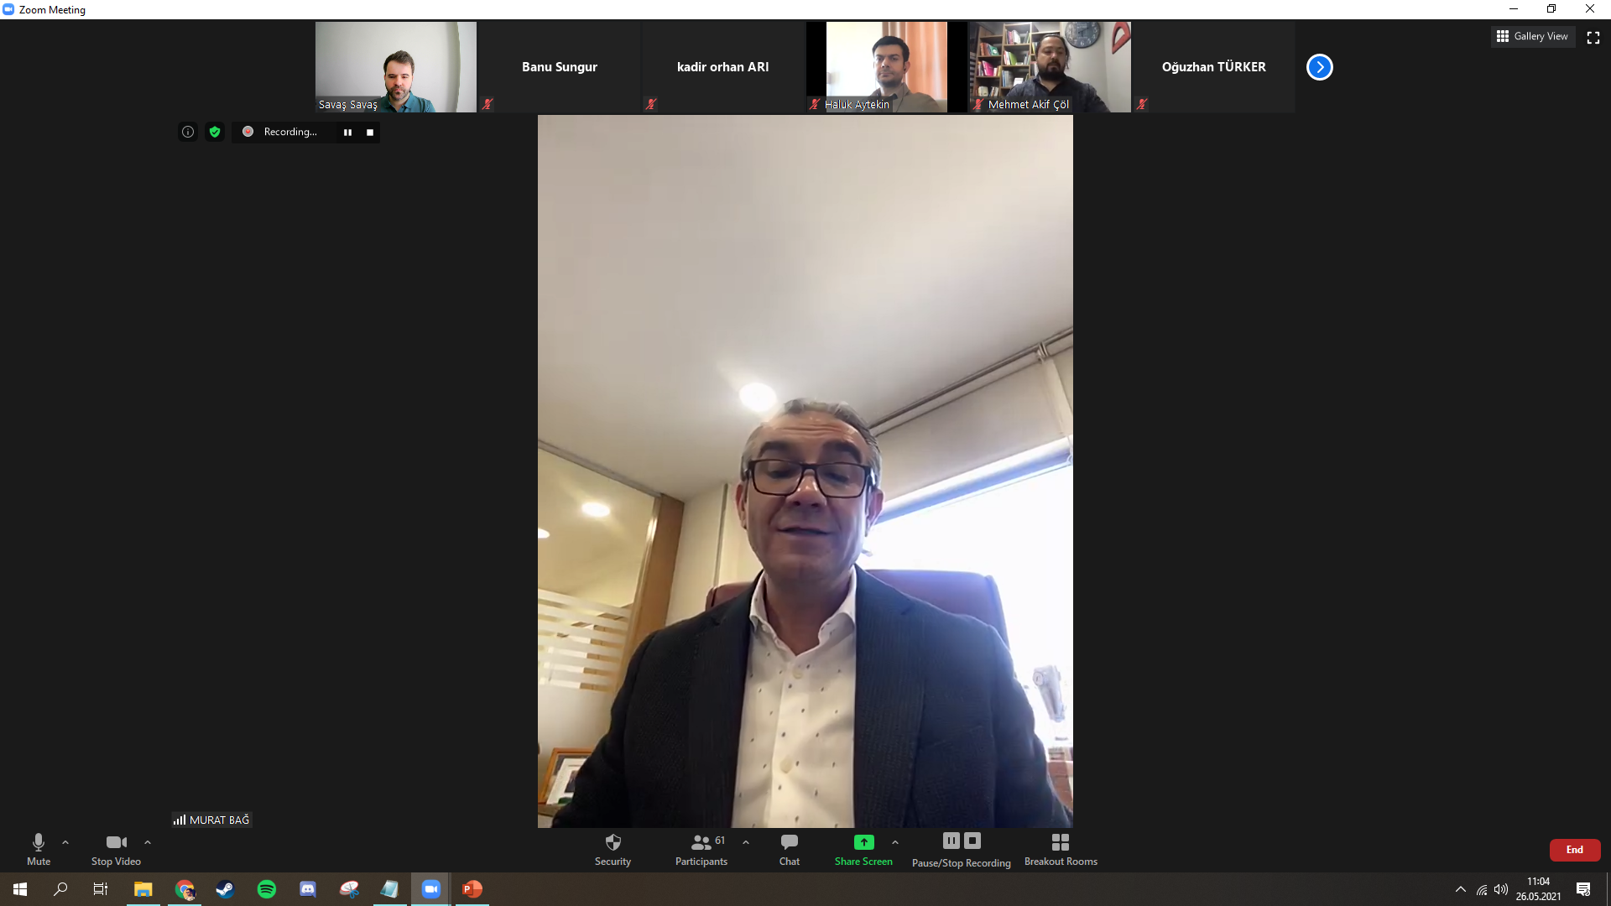Image resolution: width=1611 pixels, height=906 pixels.
Task: Click the main speaker video
Action: 805,471
